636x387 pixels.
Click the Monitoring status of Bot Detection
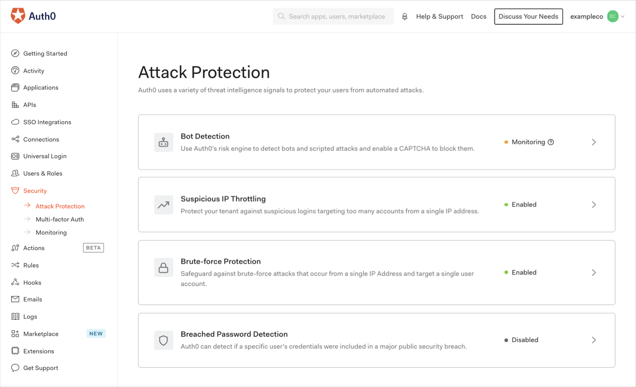tap(528, 142)
